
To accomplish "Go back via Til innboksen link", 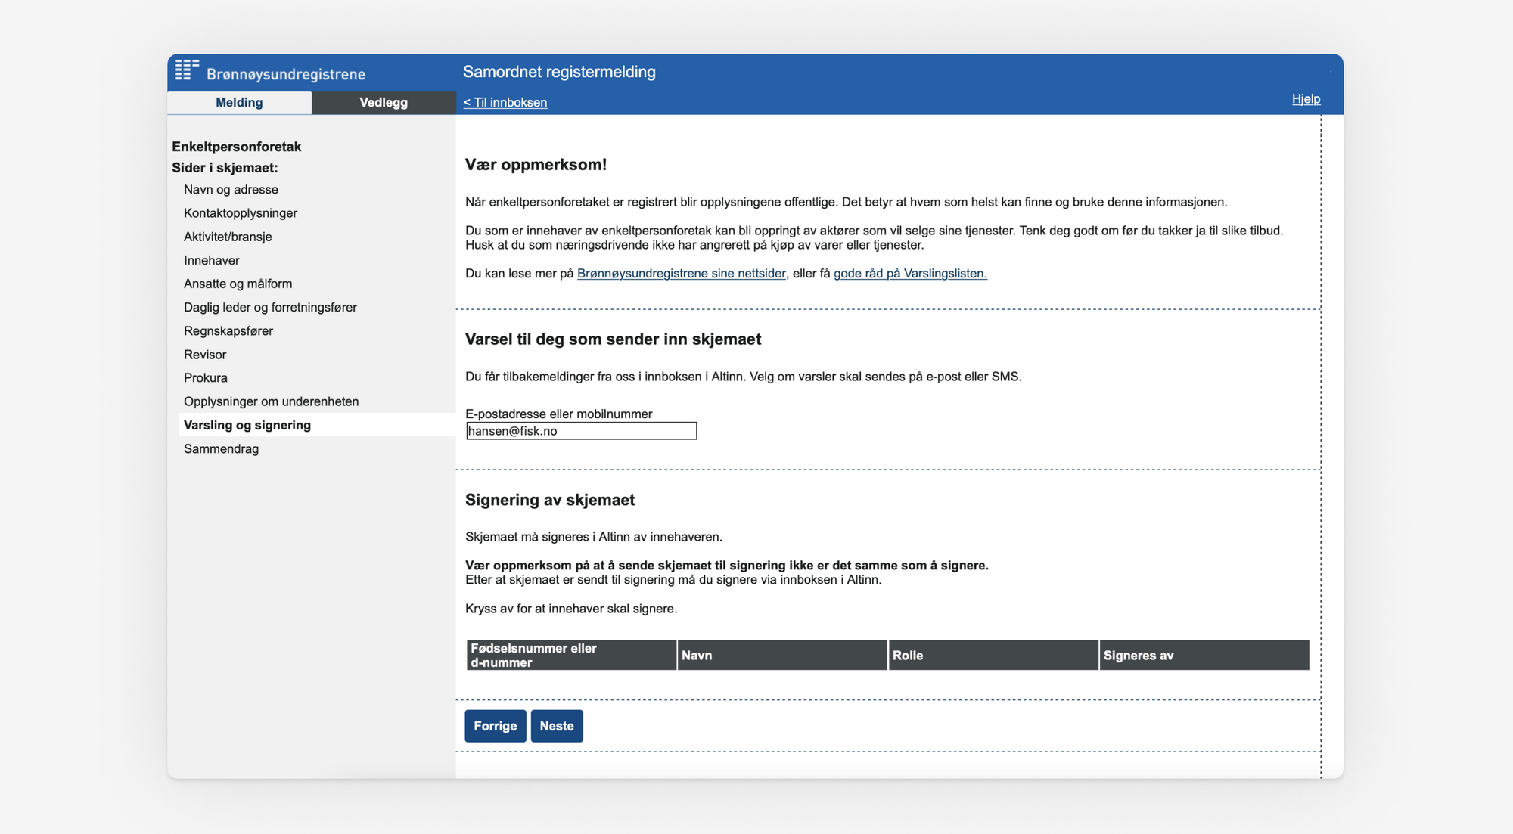I will (505, 103).
